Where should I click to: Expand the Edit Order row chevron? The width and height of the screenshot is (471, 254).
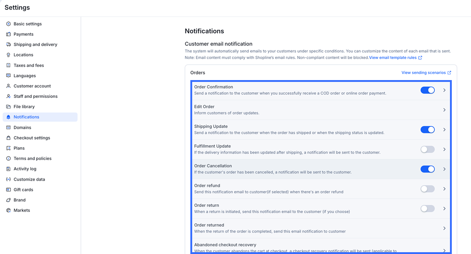pos(444,110)
